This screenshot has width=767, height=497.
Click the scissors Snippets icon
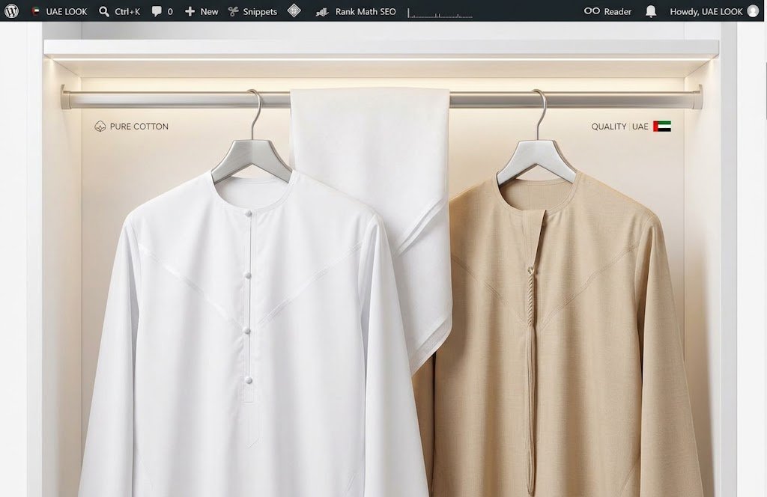[x=234, y=11]
